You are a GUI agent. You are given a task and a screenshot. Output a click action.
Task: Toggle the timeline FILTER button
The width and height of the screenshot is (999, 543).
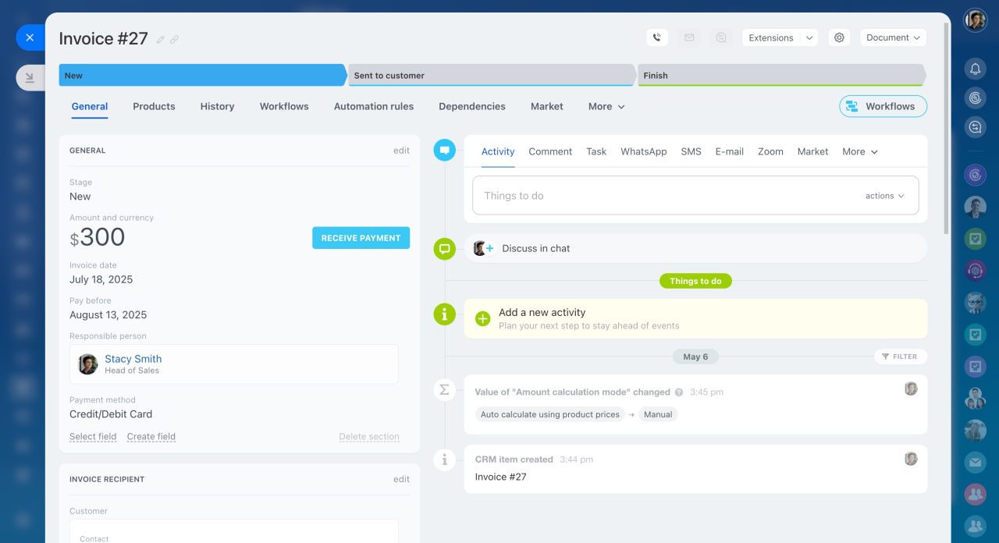900,357
